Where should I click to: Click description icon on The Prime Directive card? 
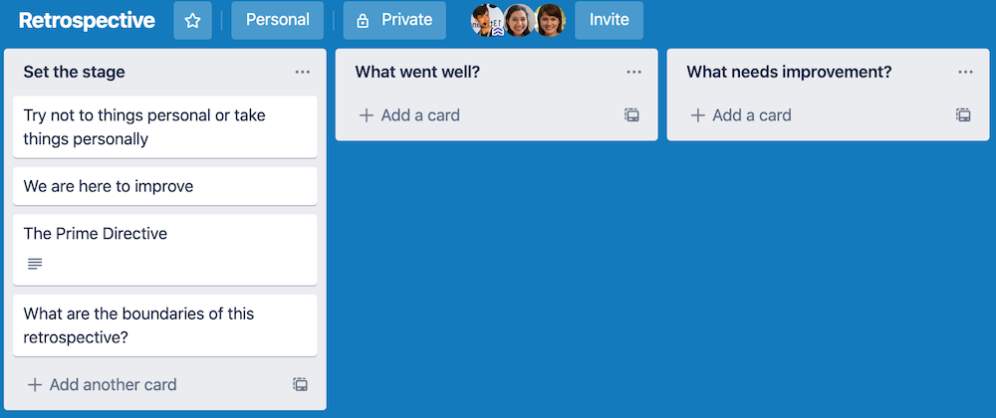click(35, 263)
